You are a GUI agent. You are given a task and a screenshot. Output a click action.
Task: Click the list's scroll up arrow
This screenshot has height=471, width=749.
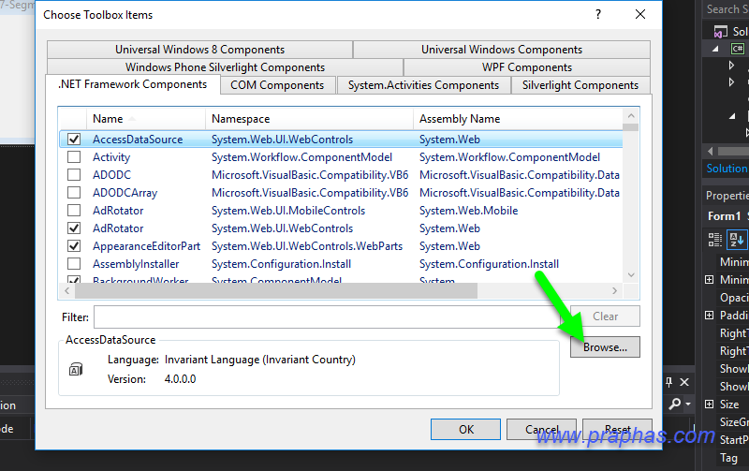coord(631,115)
